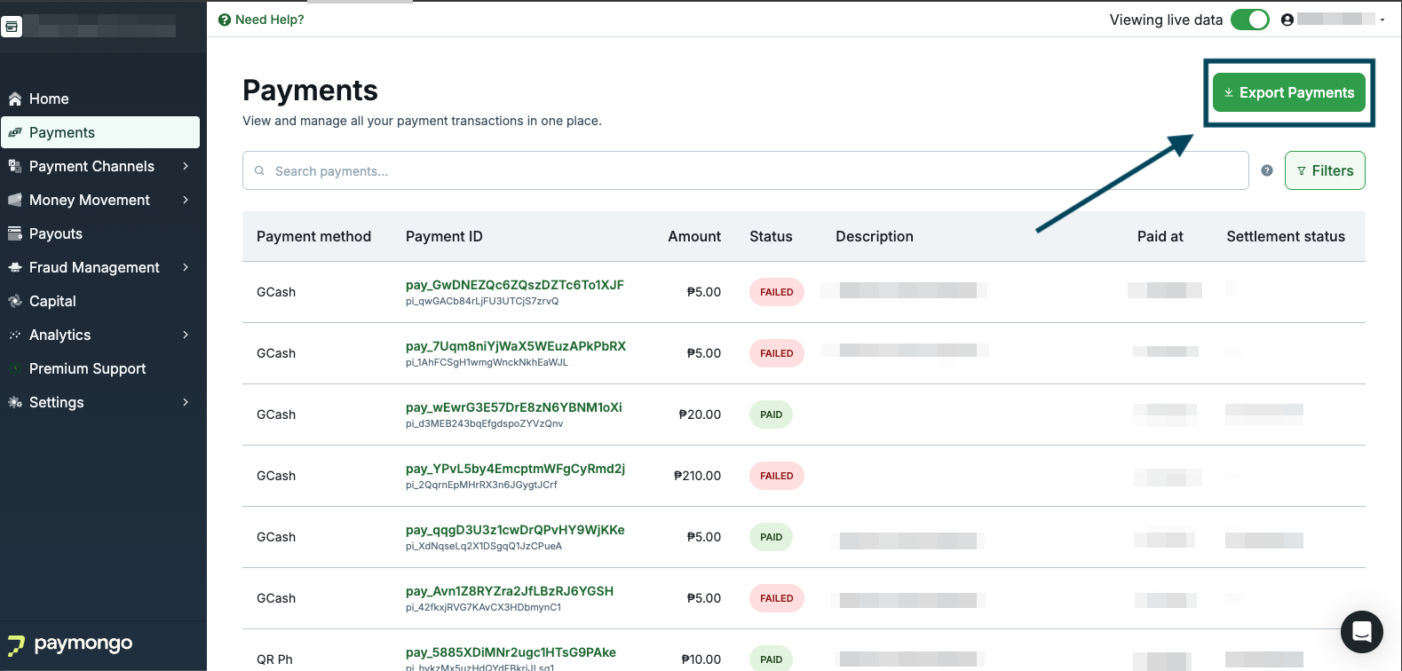
Task: Open payment pay_Avn1Z8RYZra2JfLBzRJ6YGSH
Action: 510,591
